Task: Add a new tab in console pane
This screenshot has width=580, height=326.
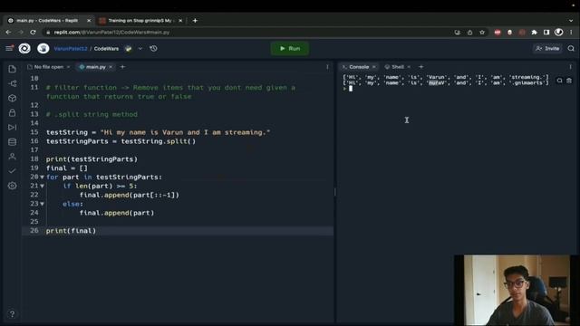Action: pos(420,67)
